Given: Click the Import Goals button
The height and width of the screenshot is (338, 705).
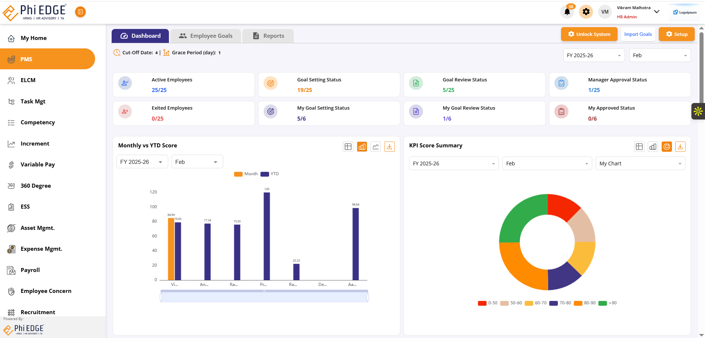Looking at the screenshot, I should tap(638, 34).
